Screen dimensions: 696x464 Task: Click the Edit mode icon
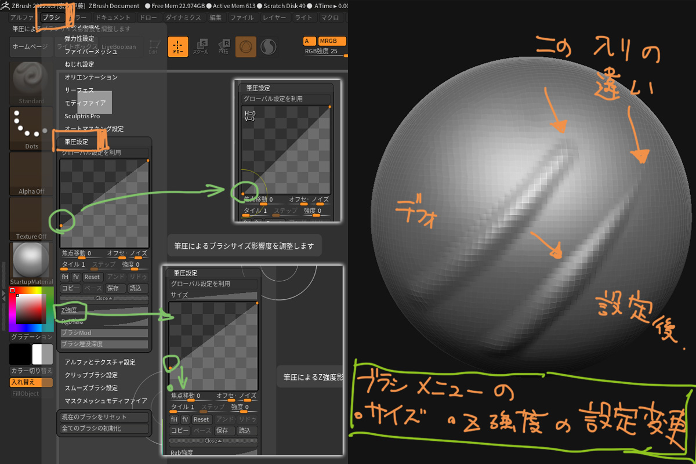coord(154,47)
